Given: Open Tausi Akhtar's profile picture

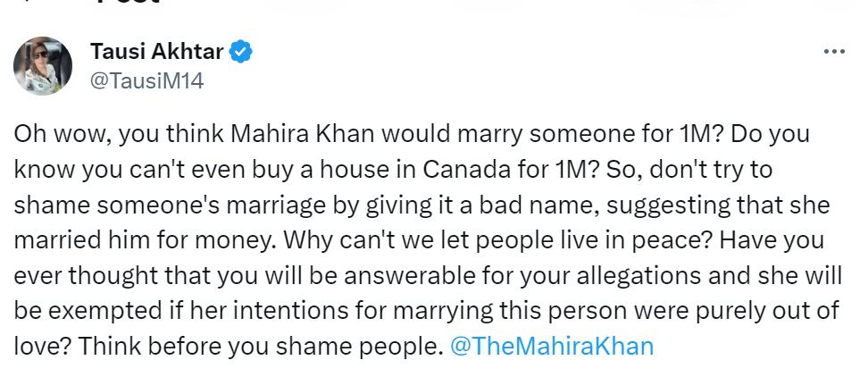Looking at the screenshot, I should coord(43,66).
